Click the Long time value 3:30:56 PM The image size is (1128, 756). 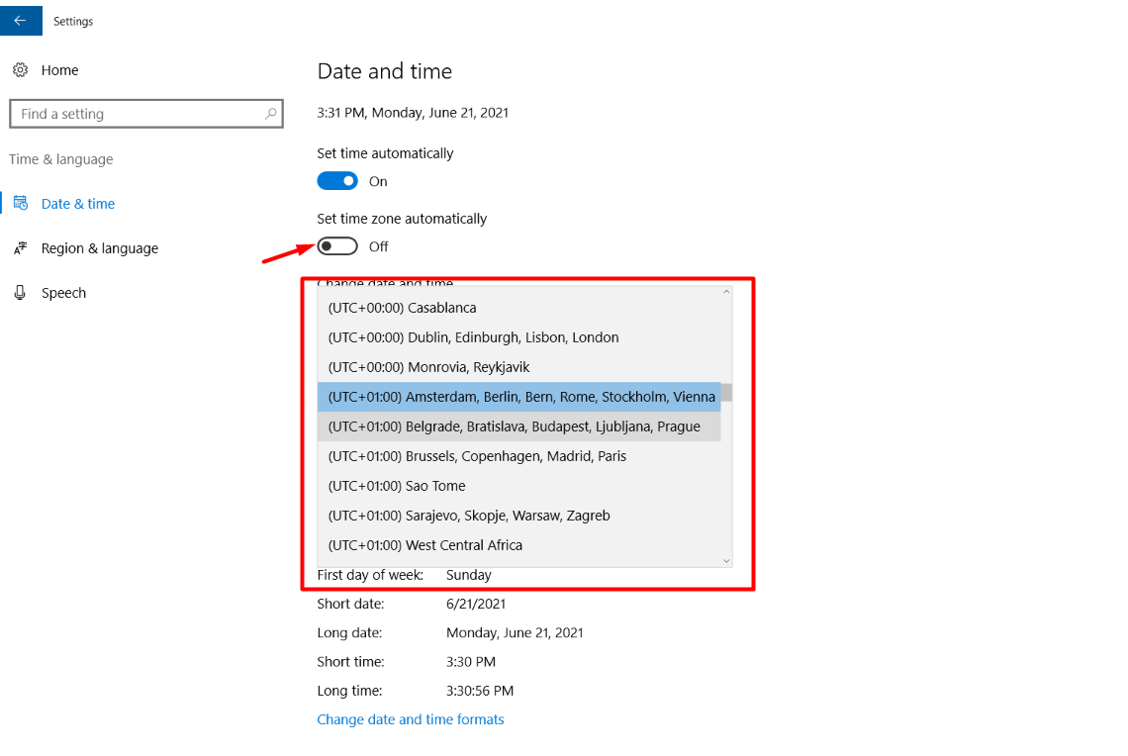(480, 691)
